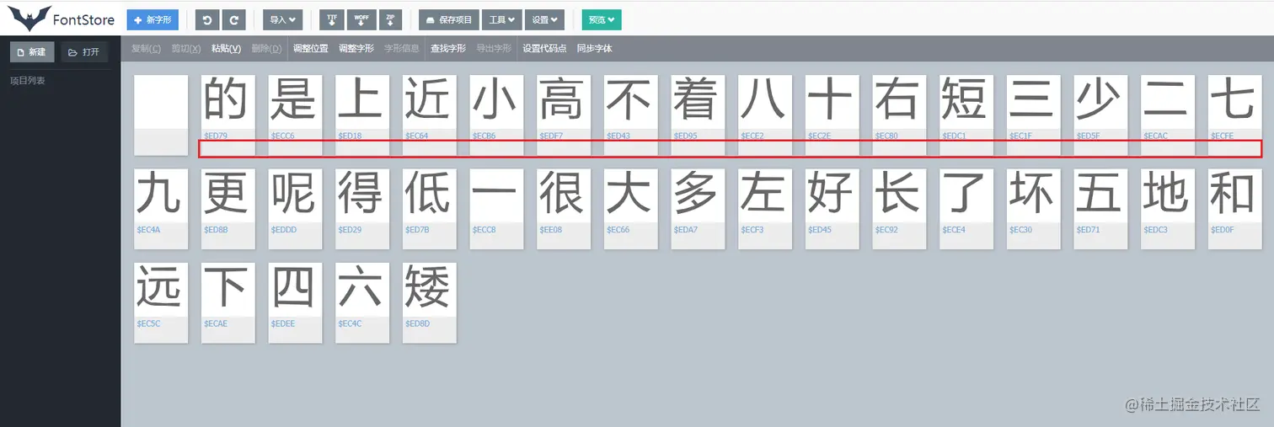Click code label $EDA7 under 多

pos(686,230)
